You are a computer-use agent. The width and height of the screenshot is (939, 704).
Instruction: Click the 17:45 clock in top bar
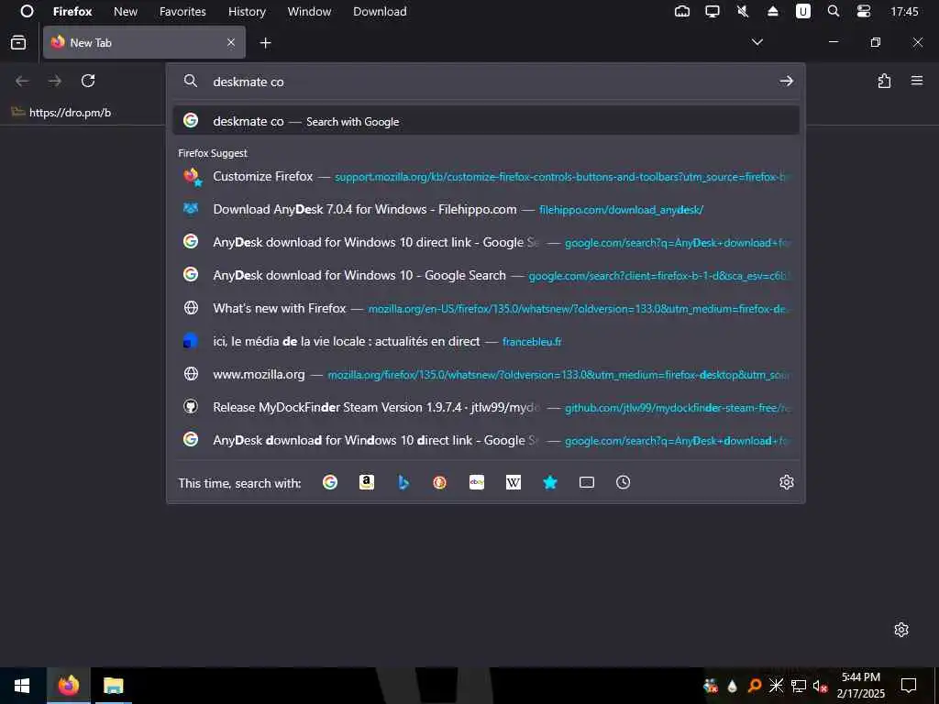tap(904, 11)
